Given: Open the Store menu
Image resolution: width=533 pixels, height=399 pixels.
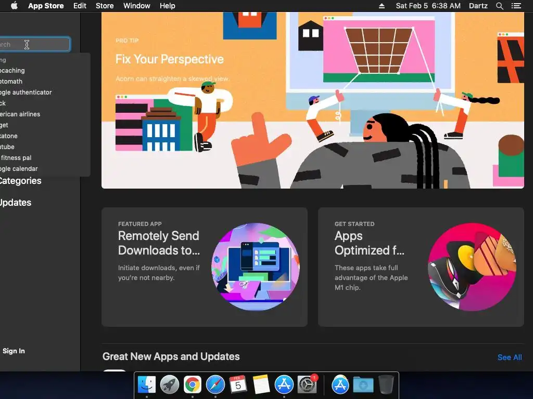Looking at the screenshot, I should coord(105,6).
